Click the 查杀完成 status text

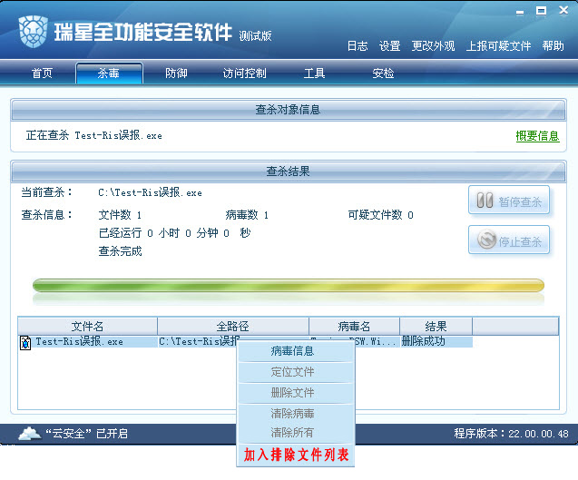tap(120, 251)
